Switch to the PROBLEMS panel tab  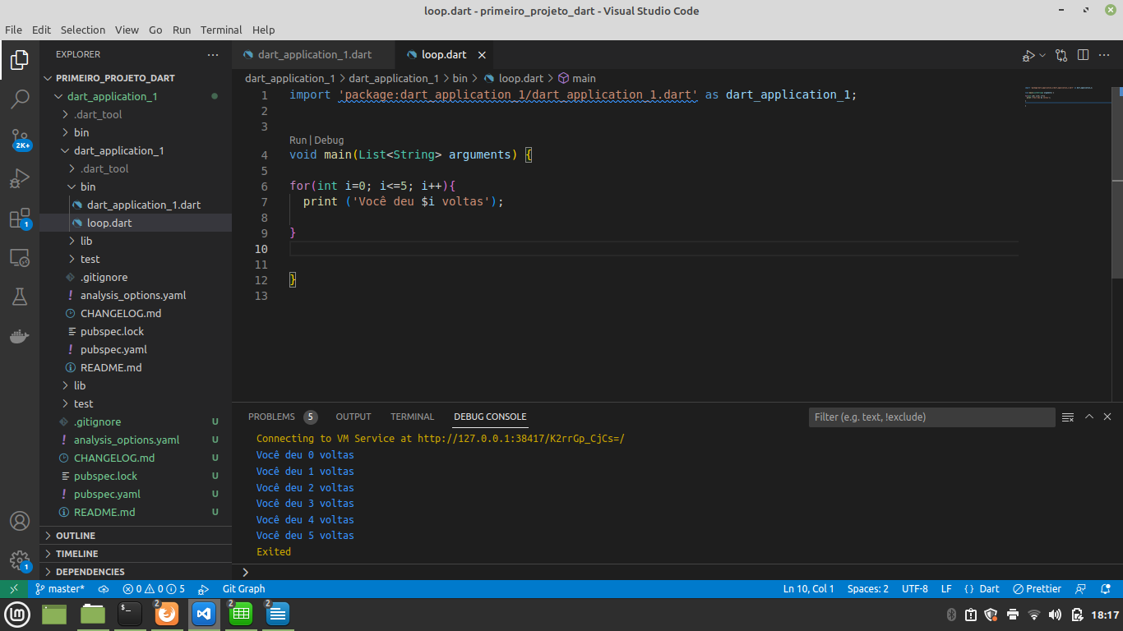(x=271, y=417)
